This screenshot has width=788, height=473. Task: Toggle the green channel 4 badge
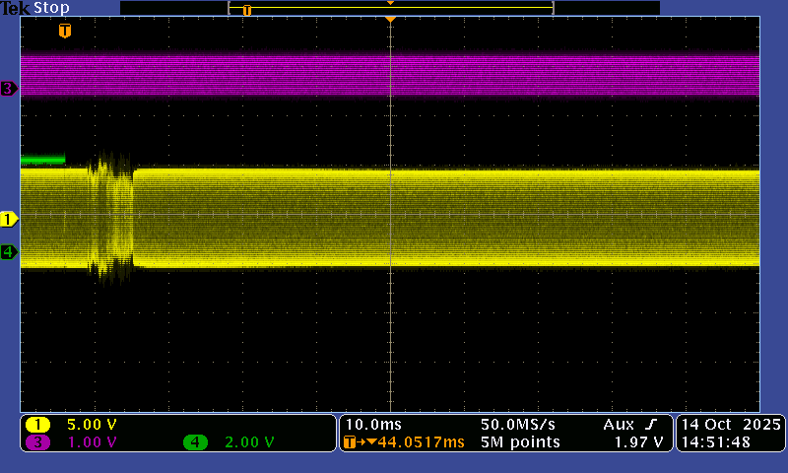click(x=195, y=442)
